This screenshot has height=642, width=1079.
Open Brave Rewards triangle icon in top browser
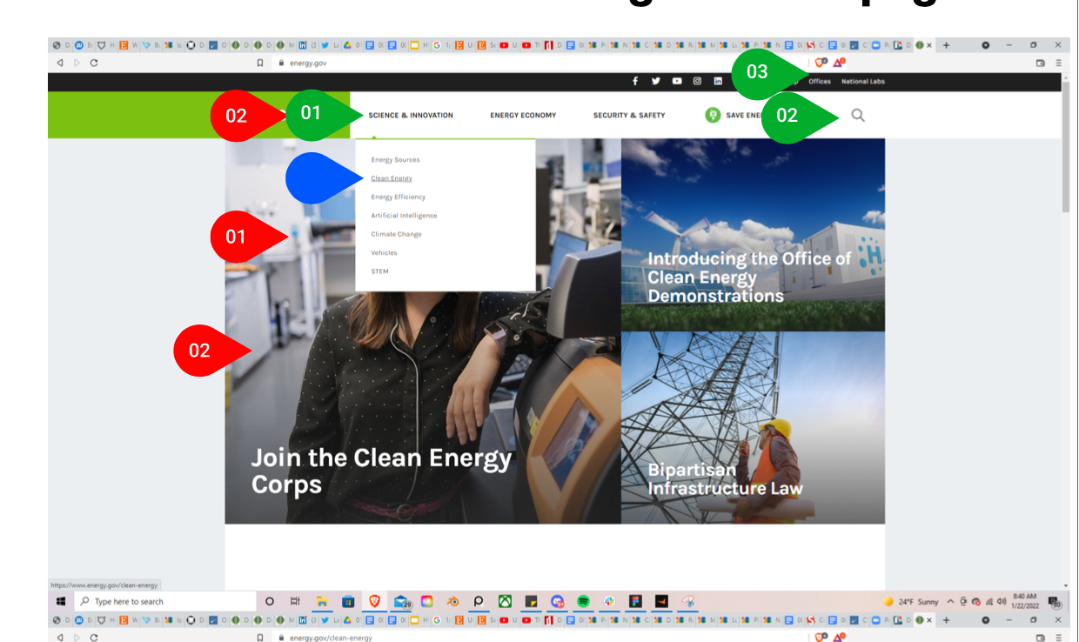[839, 63]
